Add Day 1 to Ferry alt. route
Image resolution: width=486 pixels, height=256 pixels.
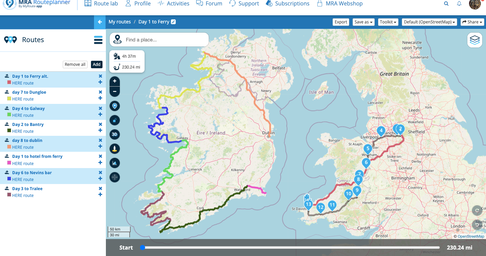[x=100, y=82]
